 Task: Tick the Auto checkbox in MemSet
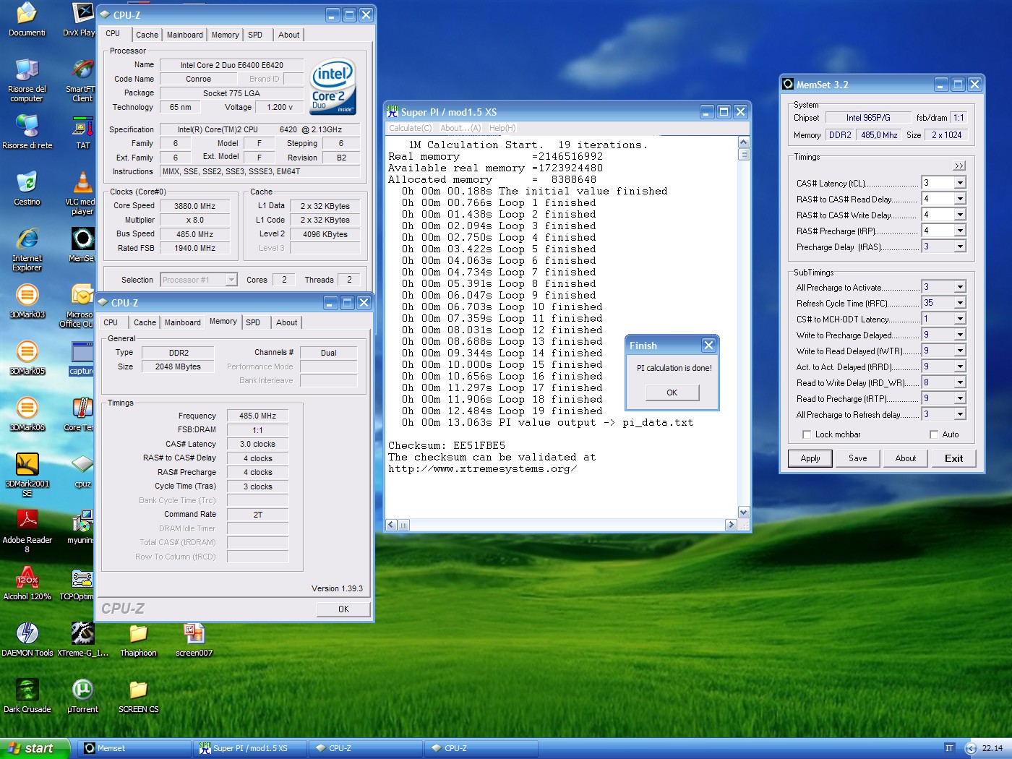click(x=934, y=434)
